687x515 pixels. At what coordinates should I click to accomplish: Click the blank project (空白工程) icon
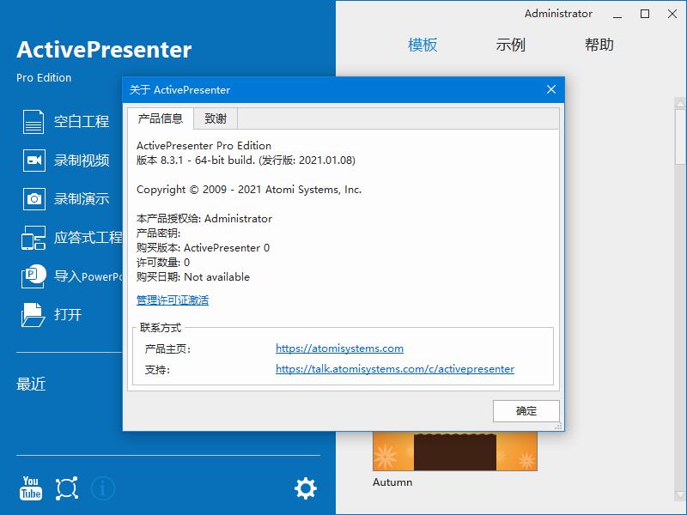(x=33, y=122)
